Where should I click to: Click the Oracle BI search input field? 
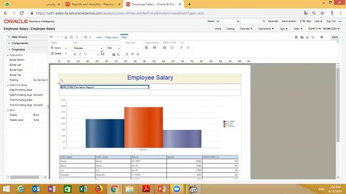251,22
